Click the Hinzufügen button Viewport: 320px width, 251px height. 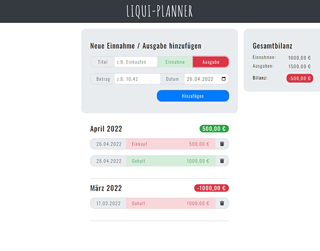point(193,96)
